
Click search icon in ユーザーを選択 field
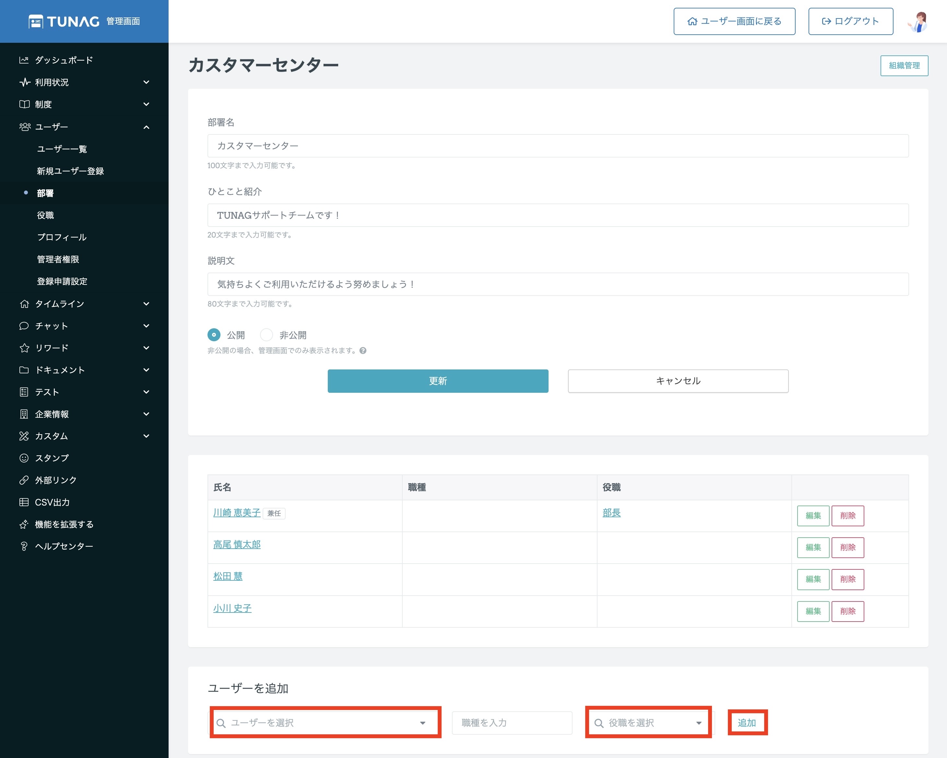coord(221,723)
